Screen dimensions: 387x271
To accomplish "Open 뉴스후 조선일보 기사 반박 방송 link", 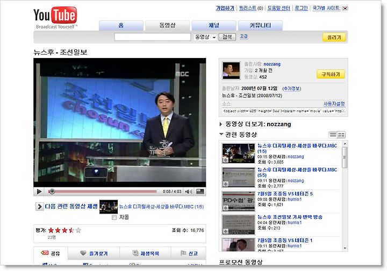I will point(290,217).
